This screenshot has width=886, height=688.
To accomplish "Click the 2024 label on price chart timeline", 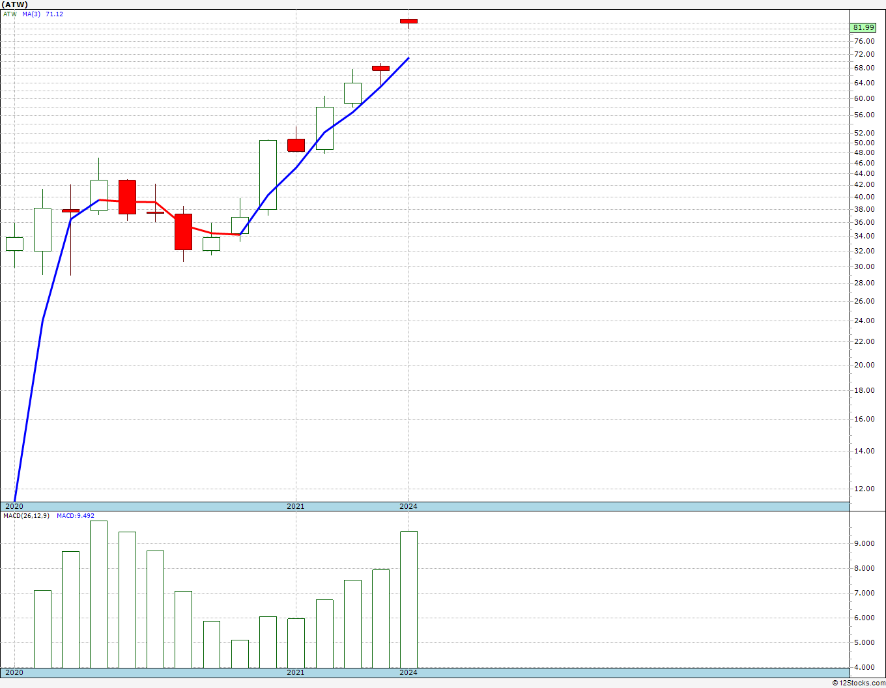I will pyautogui.click(x=408, y=506).
